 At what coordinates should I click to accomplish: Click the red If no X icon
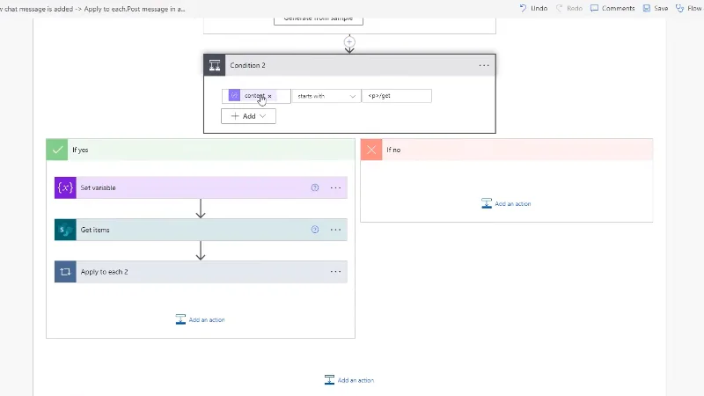pos(371,150)
